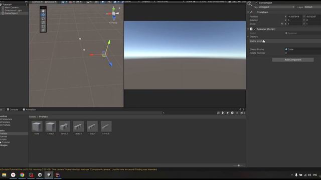Open the Tutorial scene options menu
This screenshot has height=180, width=321.
26,4
